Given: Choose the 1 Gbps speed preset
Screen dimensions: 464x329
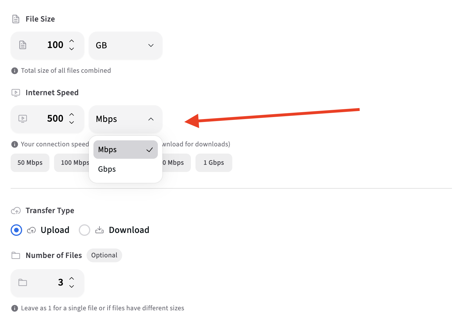Looking at the screenshot, I should (214, 163).
